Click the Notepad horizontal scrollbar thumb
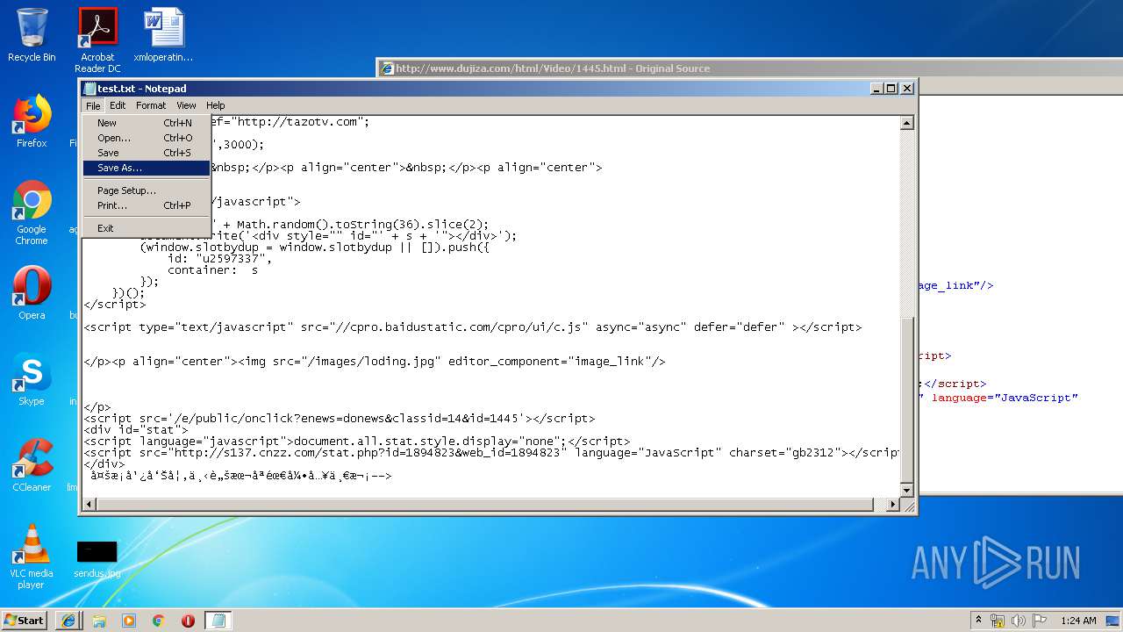 485,504
